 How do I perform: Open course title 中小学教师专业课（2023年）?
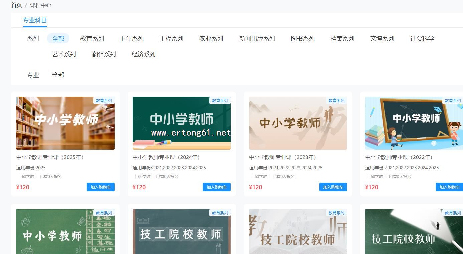tap(282, 157)
